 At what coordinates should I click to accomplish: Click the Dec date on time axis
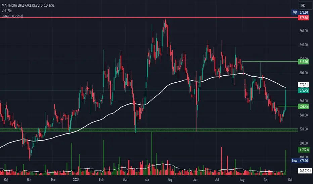53,180
